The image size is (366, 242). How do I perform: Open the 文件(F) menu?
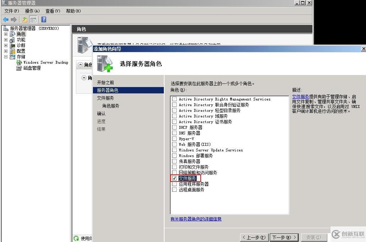pyautogui.click(x=12, y=11)
